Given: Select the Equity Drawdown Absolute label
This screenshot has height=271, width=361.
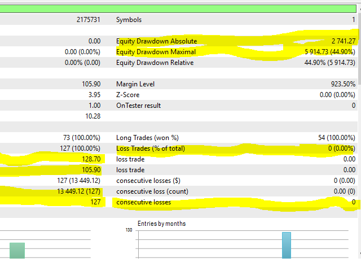Looking at the screenshot, I should point(156,41).
